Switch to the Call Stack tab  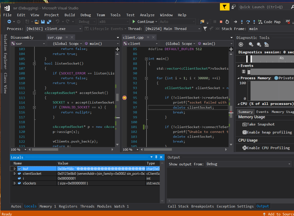click(x=178, y=206)
